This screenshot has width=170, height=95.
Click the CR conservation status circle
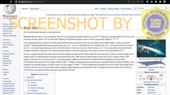(x=147, y=79)
